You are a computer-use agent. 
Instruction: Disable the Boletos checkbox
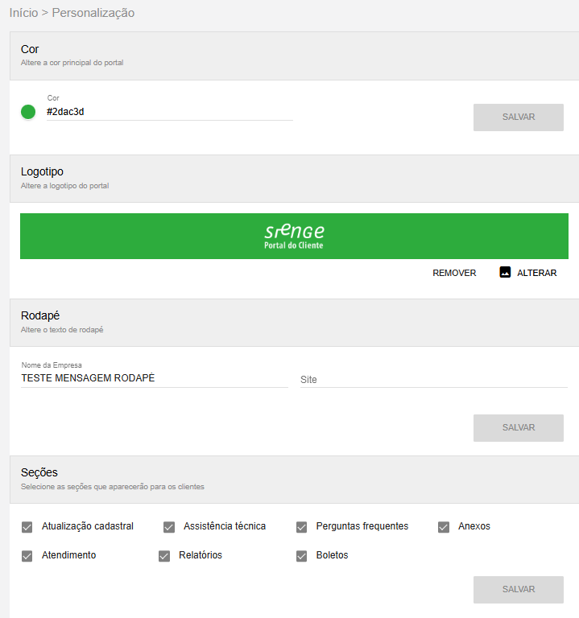[x=301, y=556]
